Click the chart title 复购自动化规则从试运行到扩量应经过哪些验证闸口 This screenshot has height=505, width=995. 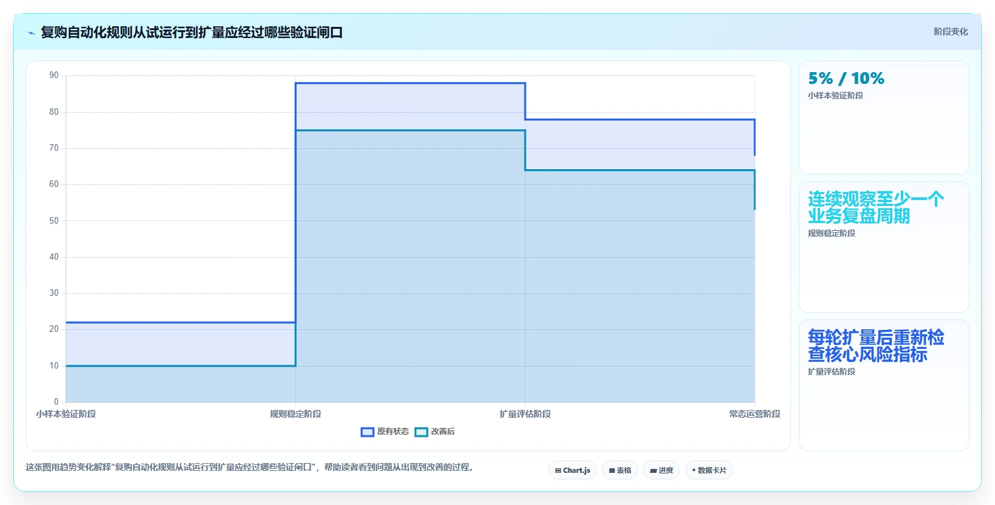[192, 33]
